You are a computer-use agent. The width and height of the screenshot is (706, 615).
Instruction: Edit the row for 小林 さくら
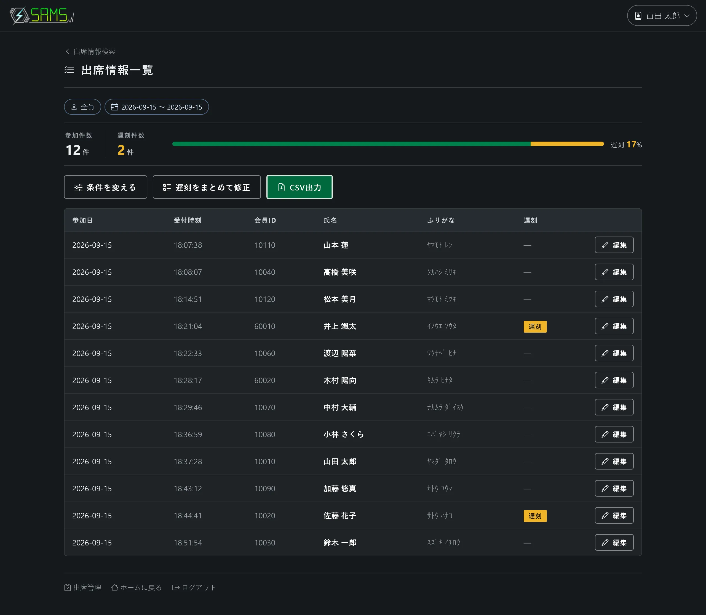tap(614, 434)
